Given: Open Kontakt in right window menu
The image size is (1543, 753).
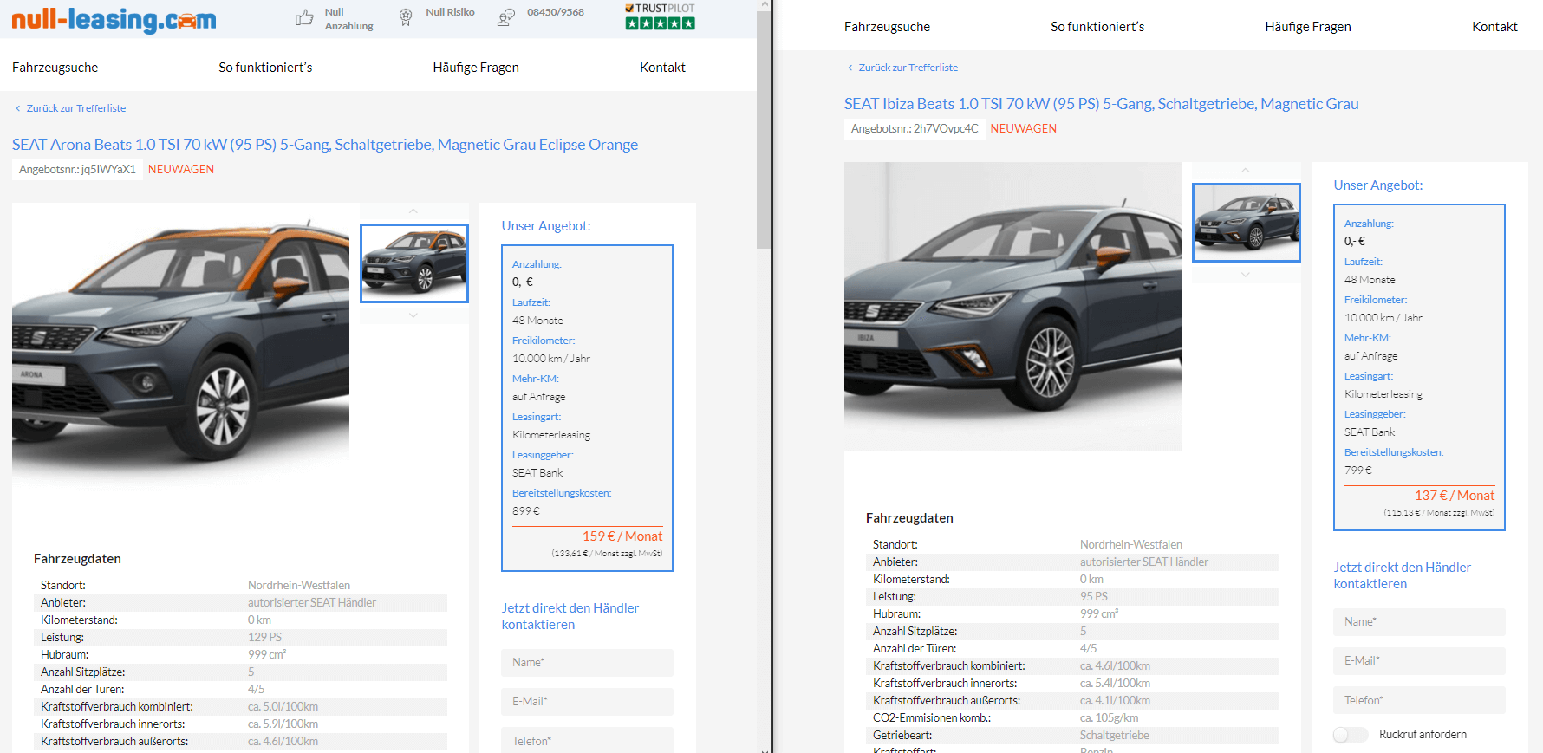Looking at the screenshot, I should [1494, 27].
